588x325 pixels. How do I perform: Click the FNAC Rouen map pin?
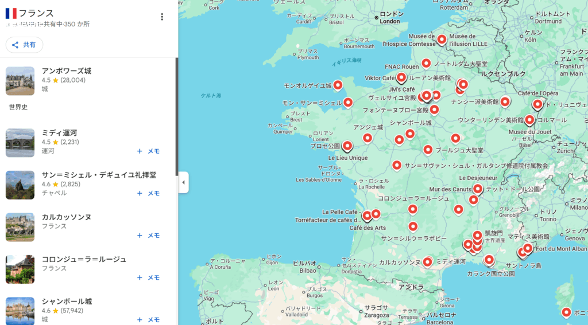[x=426, y=63]
